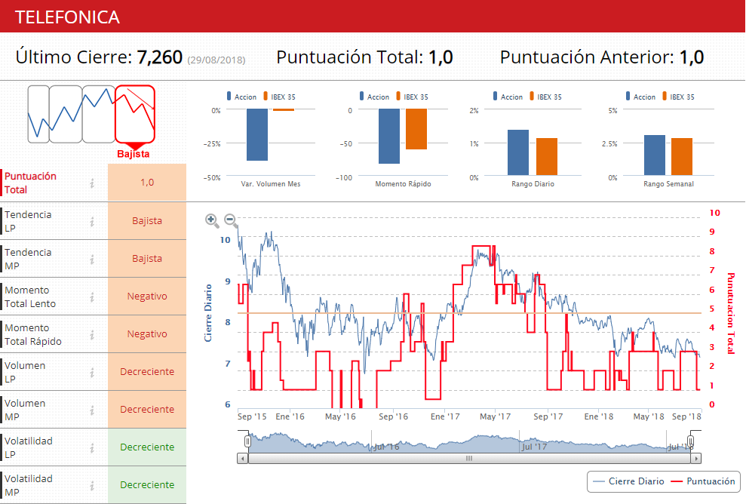Viewport: 746px width, 504px height.
Task: Click the Puntuacion Total red axis title
Action: [731, 314]
